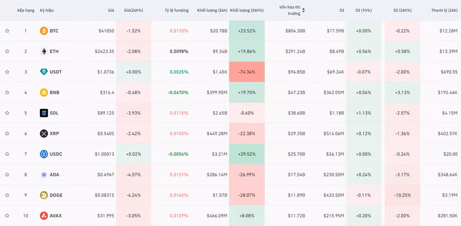Image resolution: width=461 pixels, height=226 pixels.
Task: Click DOGE OI change -10.25%
Action: click(402, 195)
